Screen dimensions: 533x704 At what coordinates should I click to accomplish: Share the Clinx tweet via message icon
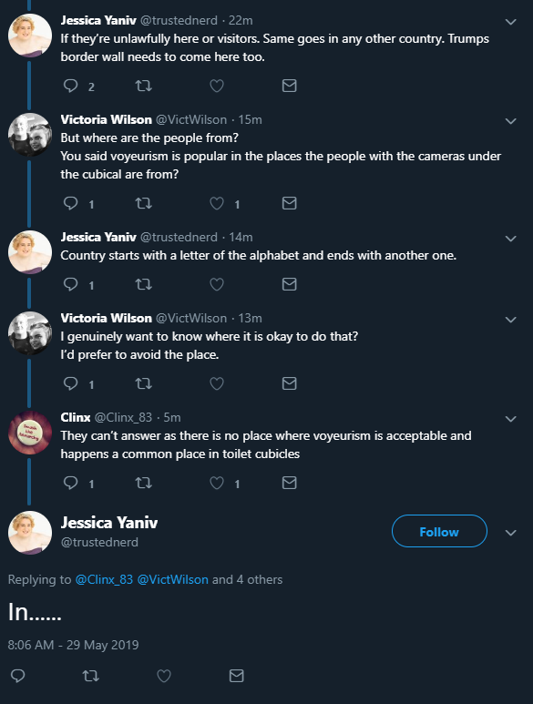click(x=289, y=483)
